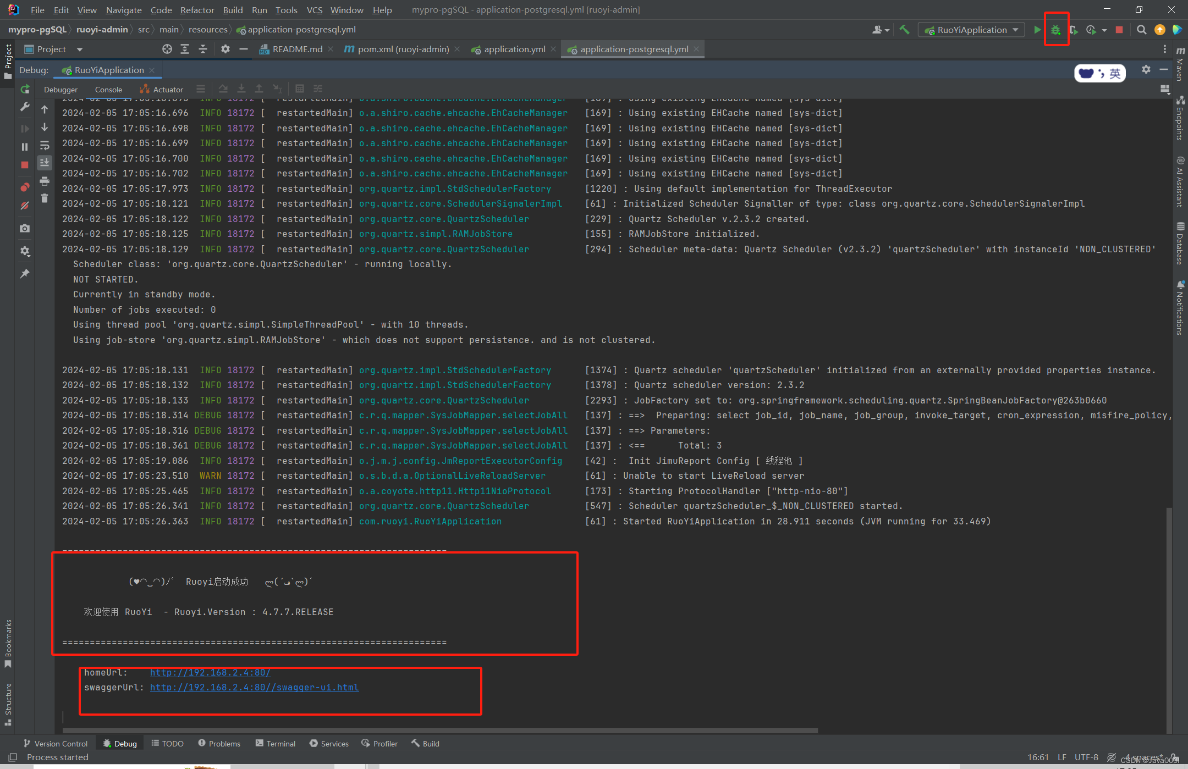This screenshot has height=769, width=1188.
Task: Open Services tool window
Action: tap(329, 743)
